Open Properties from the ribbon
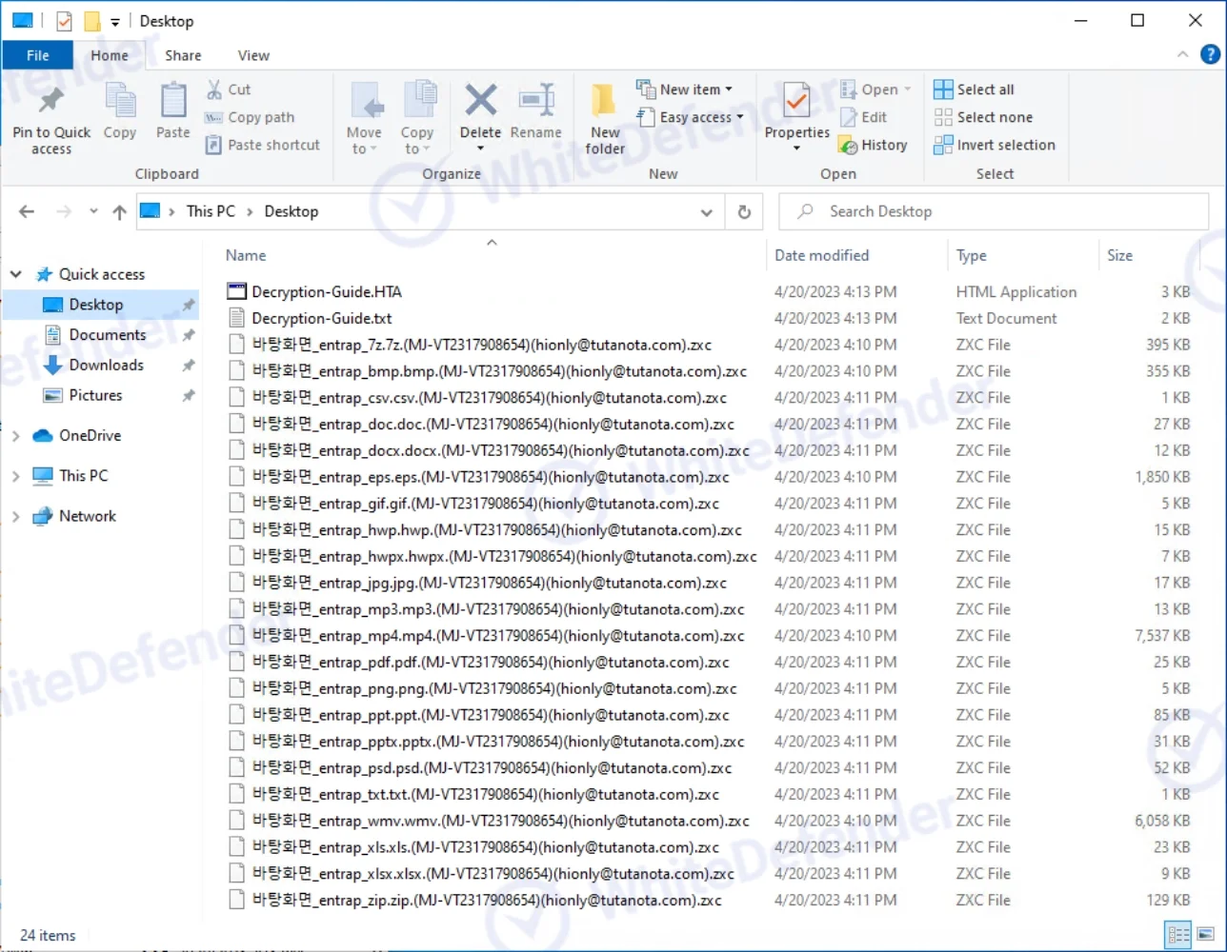 tap(796, 103)
